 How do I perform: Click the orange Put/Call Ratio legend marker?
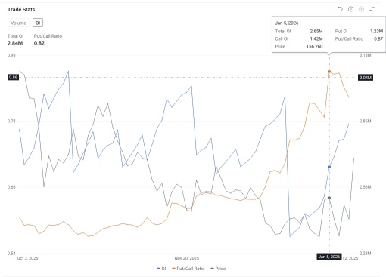(173, 269)
